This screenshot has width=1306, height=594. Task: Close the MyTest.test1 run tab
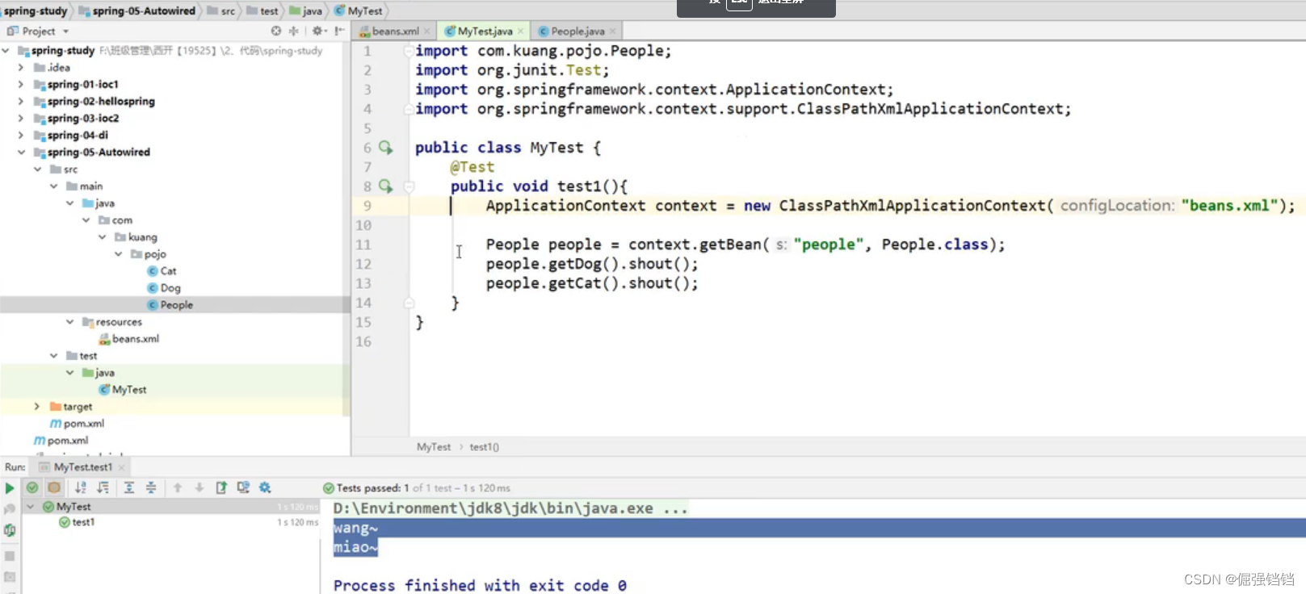[x=122, y=467]
